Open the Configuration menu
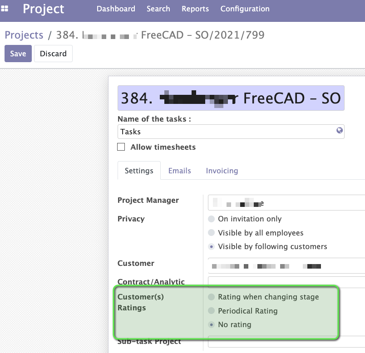 click(x=245, y=9)
